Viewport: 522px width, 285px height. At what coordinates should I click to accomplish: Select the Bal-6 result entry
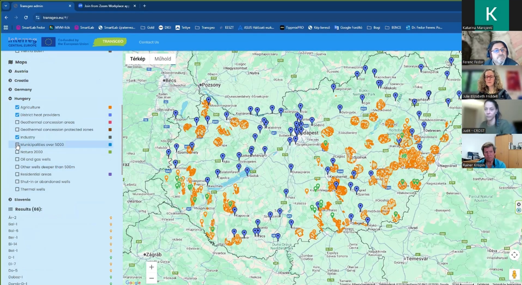click(13, 231)
